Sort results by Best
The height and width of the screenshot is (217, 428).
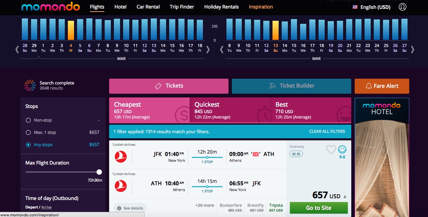pos(311,110)
